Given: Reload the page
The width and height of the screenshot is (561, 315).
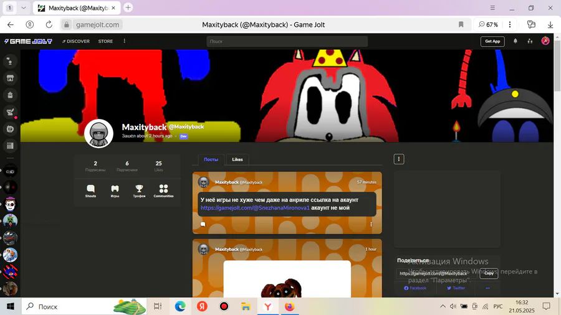Looking at the screenshot, I should pyautogui.click(x=49, y=25).
